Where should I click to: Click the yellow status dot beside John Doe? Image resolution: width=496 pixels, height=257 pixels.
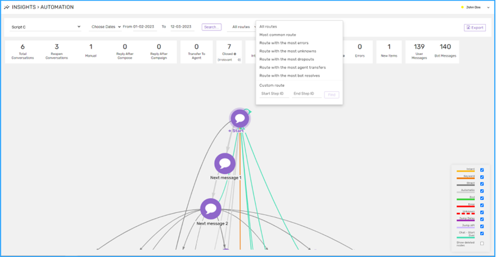point(462,7)
